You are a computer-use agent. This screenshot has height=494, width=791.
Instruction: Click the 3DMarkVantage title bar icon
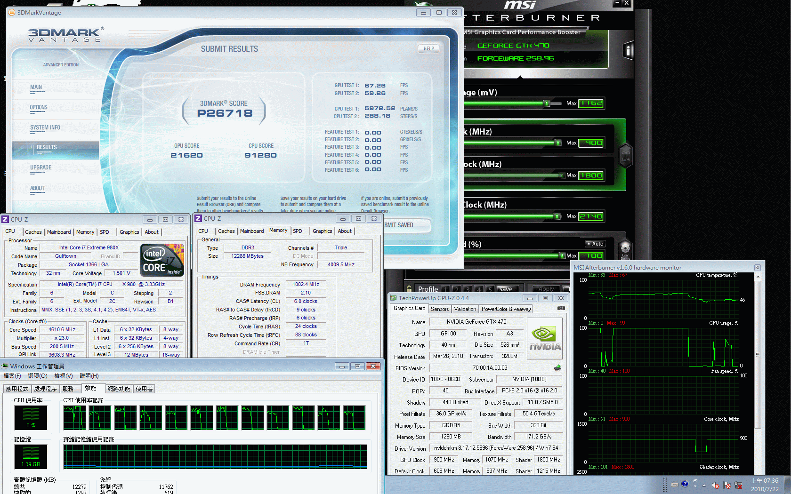tap(11, 12)
